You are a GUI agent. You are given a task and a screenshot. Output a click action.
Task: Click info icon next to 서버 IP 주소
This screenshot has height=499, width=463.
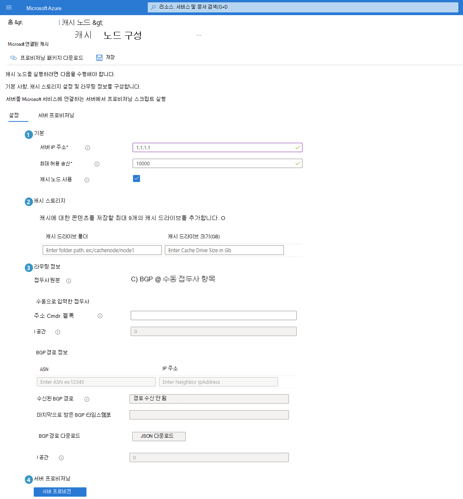(x=88, y=148)
